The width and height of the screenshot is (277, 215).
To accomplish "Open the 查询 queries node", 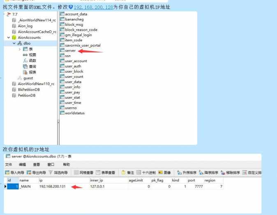I will (30, 66).
